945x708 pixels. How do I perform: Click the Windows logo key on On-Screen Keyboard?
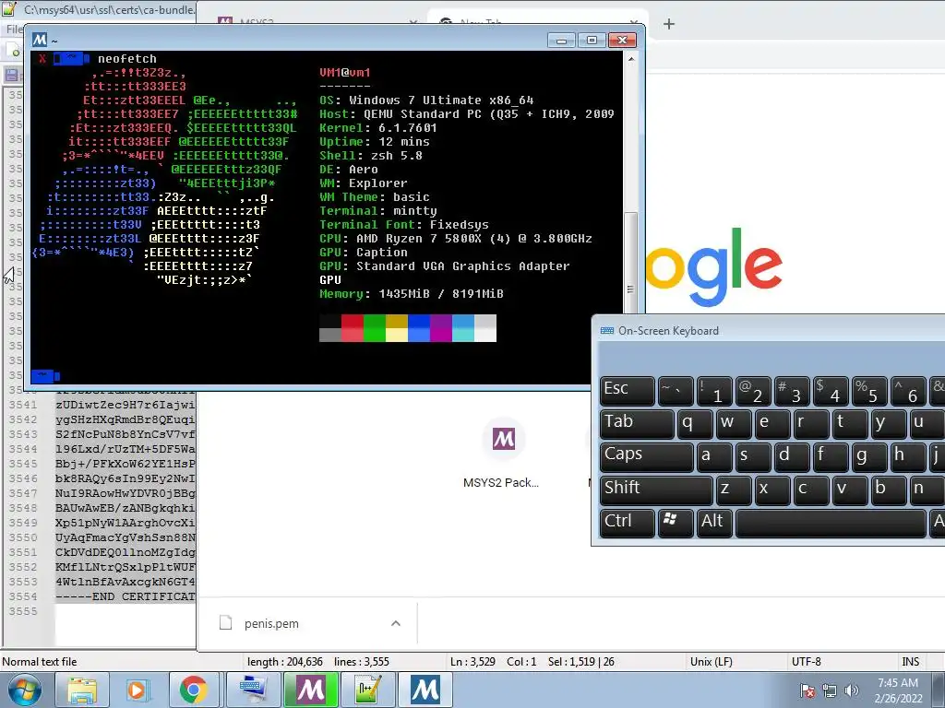[675, 523]
